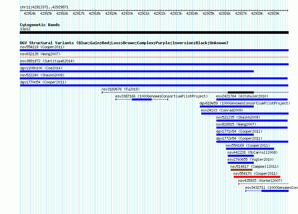
Task: Select the nsv522240 (Shaikh2009) label
Action: [42, 75]
